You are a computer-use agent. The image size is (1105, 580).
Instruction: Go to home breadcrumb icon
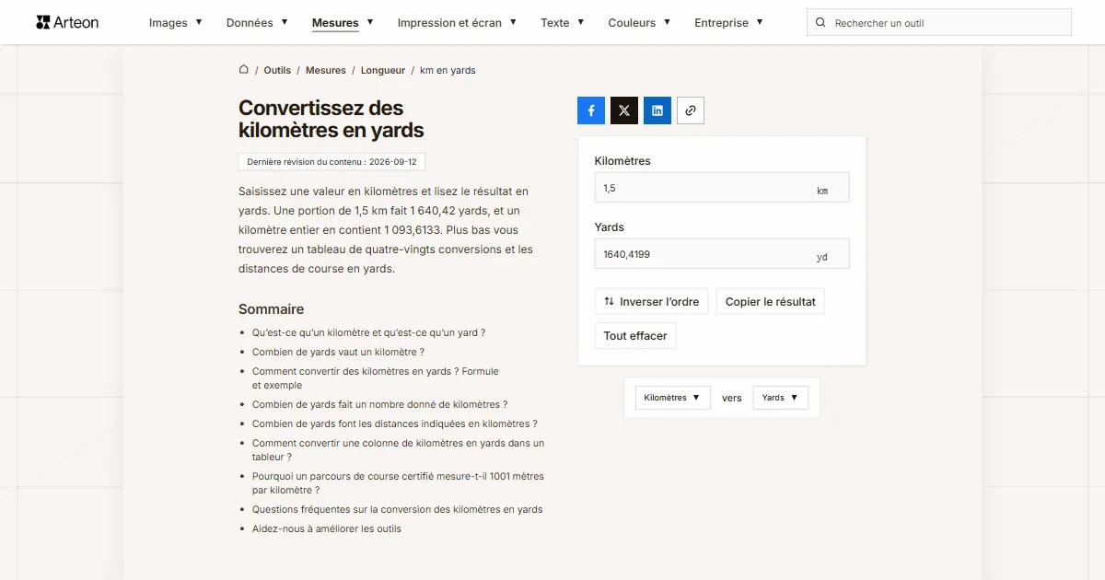tap(244, 70)
